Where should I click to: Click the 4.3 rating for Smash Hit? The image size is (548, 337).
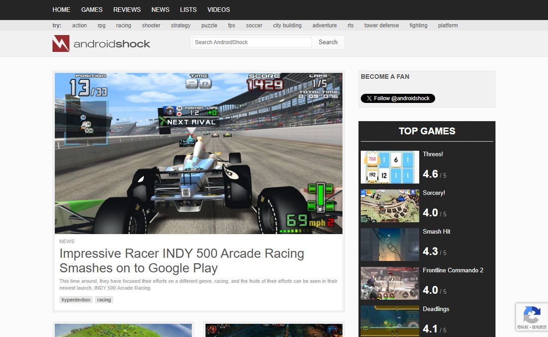pos(430,251)
